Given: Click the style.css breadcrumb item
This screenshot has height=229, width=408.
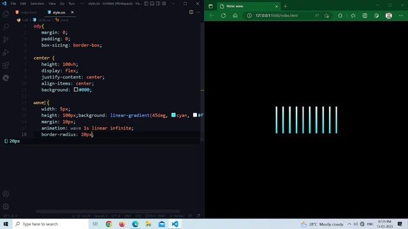Looking at the screenshot, I should [42, 20].
